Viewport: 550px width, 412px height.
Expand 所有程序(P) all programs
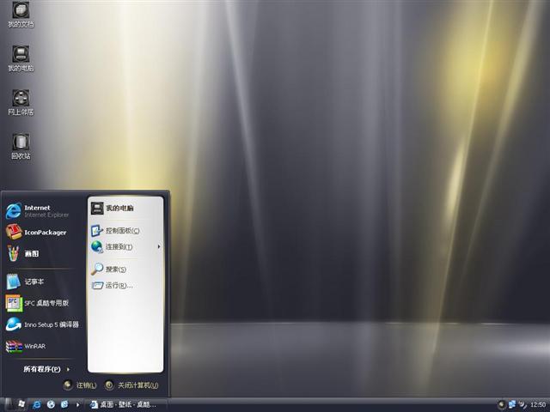(x=46, y=369)
